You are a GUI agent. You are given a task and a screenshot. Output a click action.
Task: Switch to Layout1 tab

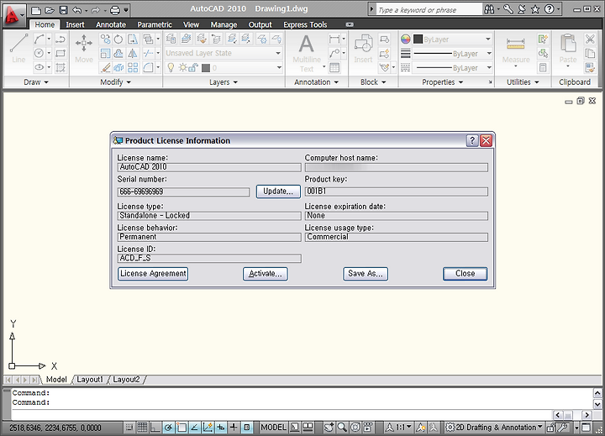(x=90, y=380)
